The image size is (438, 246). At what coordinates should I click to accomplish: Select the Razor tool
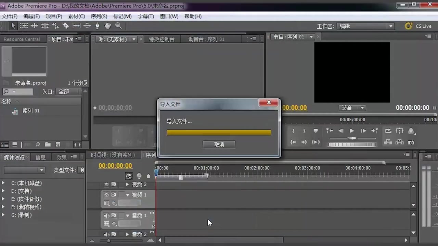click(66, 26)
